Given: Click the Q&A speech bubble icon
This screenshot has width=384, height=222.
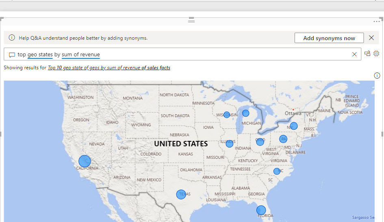Looking at the screenshot, I should pyautogui.click(x=12, y=55).
